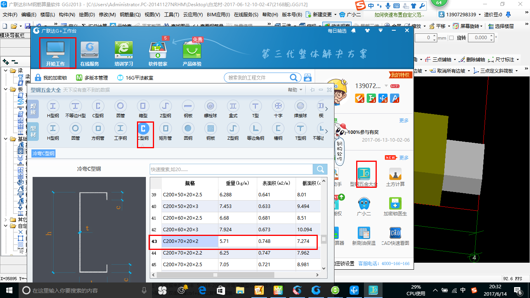Select the 冷弯C型钢 tab

click(x=43, y=154)
